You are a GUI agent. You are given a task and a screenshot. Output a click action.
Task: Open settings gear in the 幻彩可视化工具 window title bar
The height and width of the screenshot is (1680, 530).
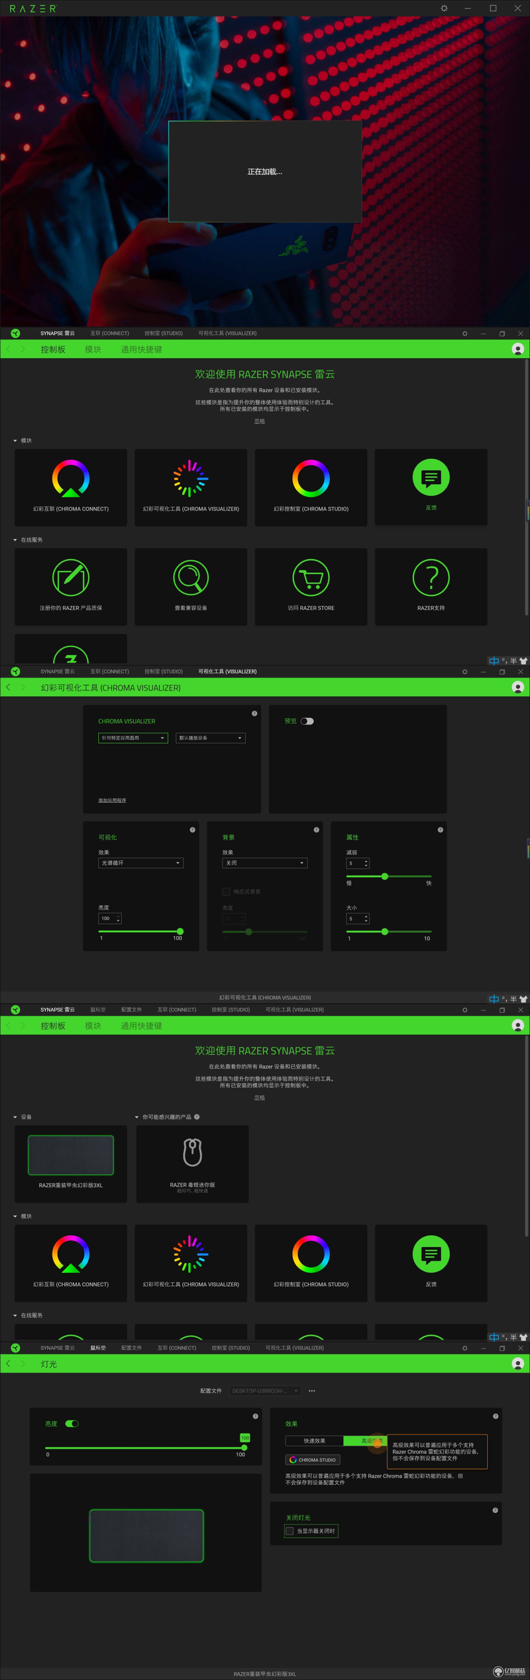464,672
